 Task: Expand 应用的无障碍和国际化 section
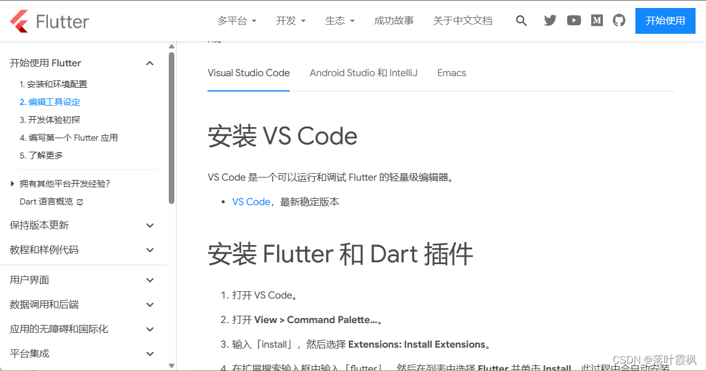[150, 330]
